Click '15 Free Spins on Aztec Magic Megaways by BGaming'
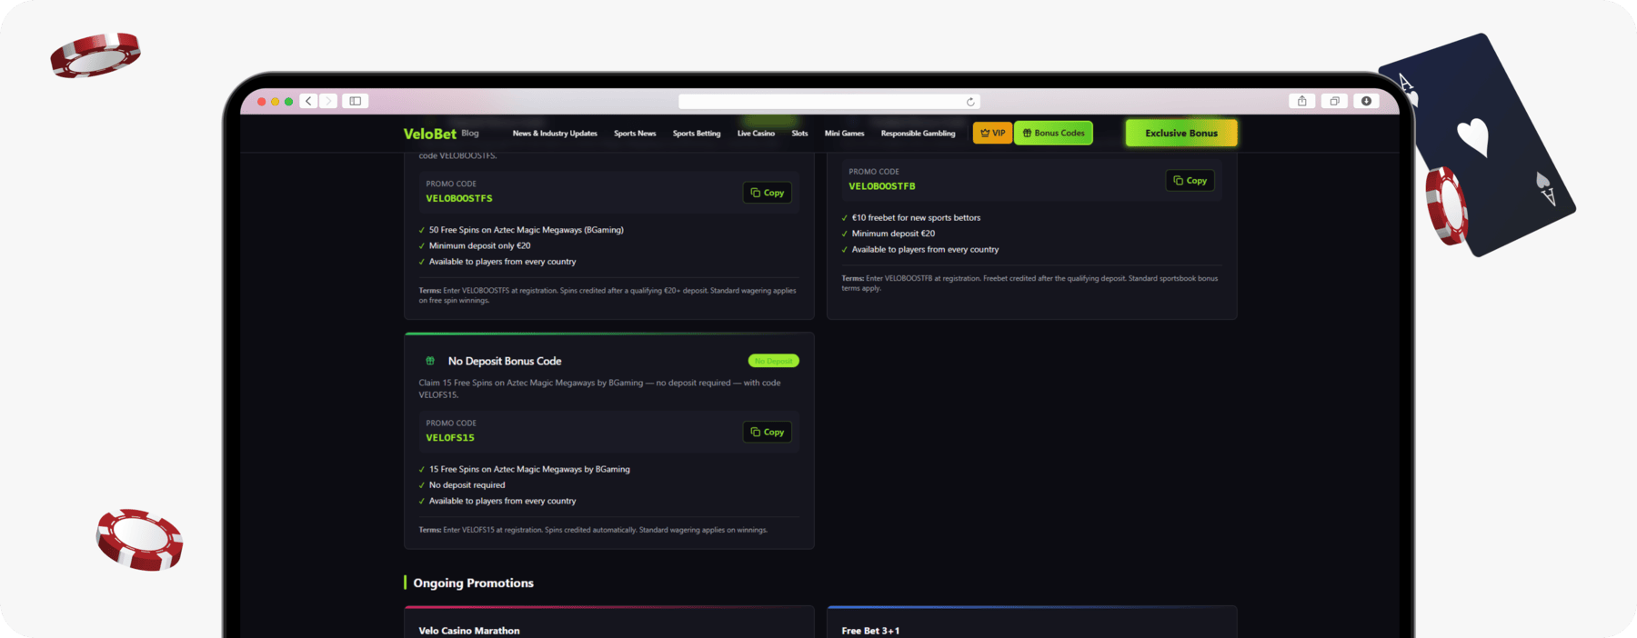The width and height of the screenshot is (1637, 638). 529,469
